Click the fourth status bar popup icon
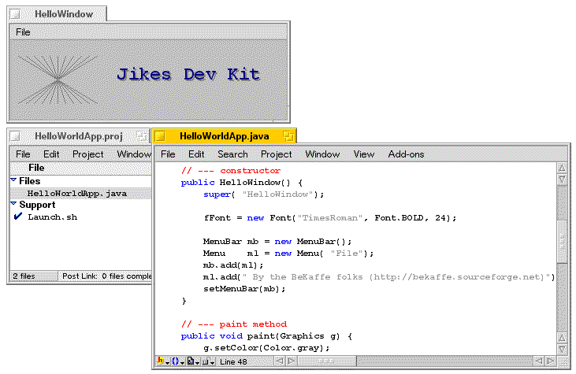This screenshot has height=374, width=576. (206, 361)
